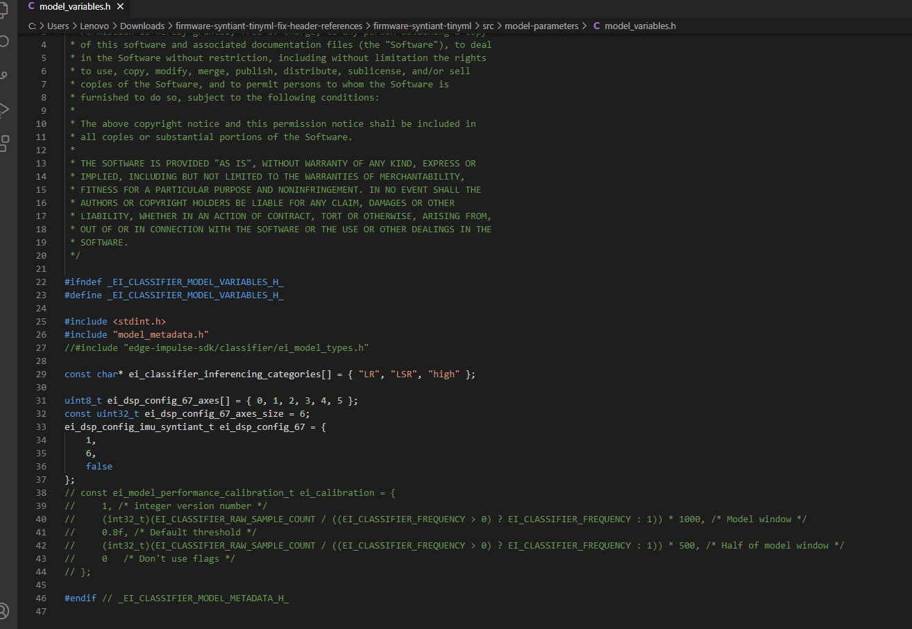
Task: Click the "LSR" string literal
Action: (x=404, y=374)
